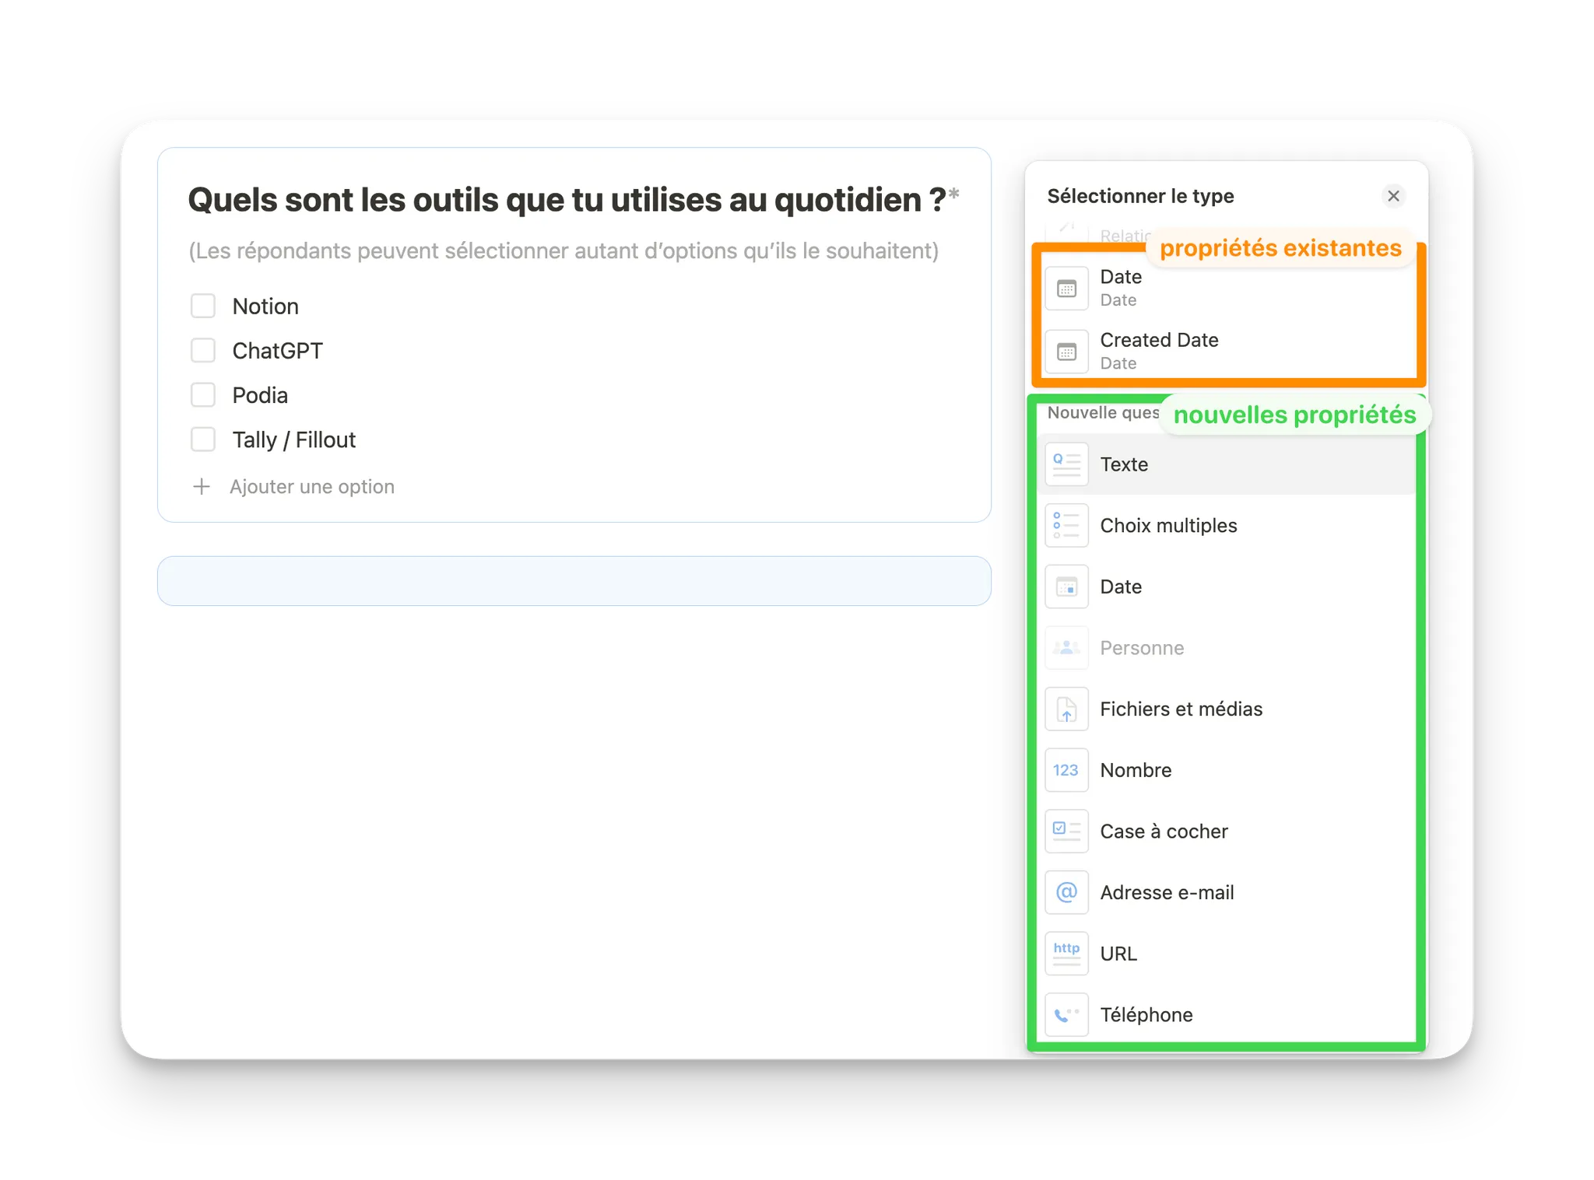Check the Tally / Fillout option
1594x1180 pixels.
point(202,439)
